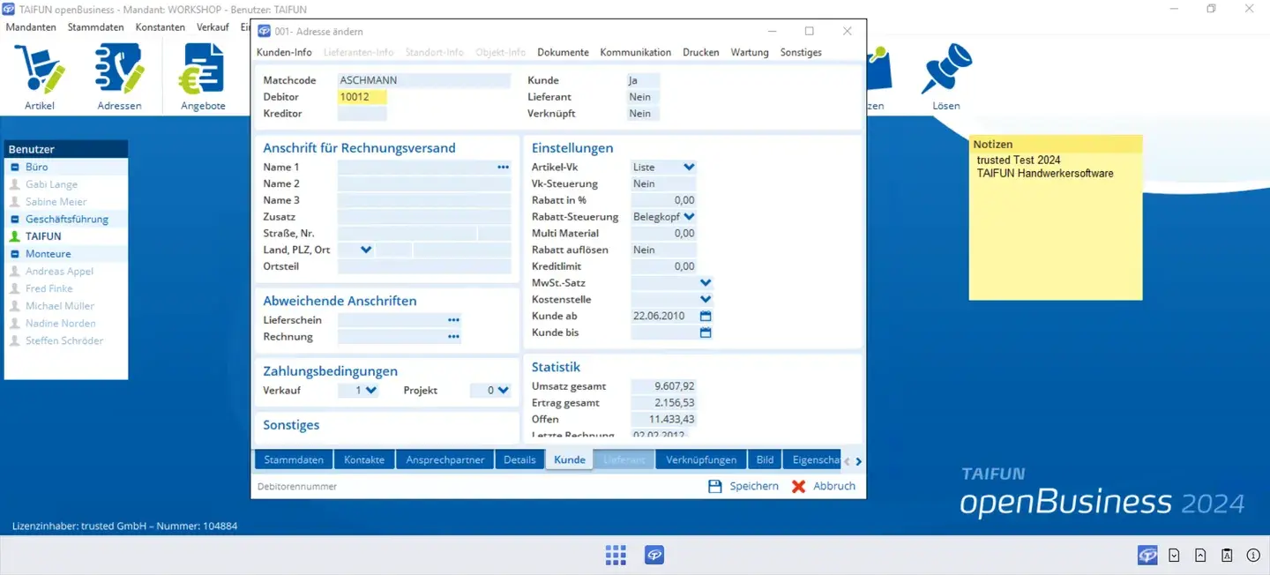Open Stammdaten menu in main window
Image resolution: width=1270 pixels, height=575 pixels.
pos(95,27)
